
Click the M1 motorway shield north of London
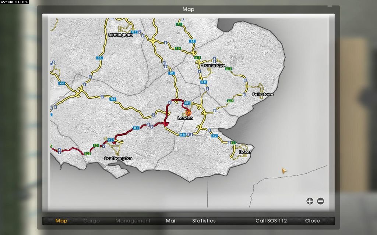coord(172,73)
